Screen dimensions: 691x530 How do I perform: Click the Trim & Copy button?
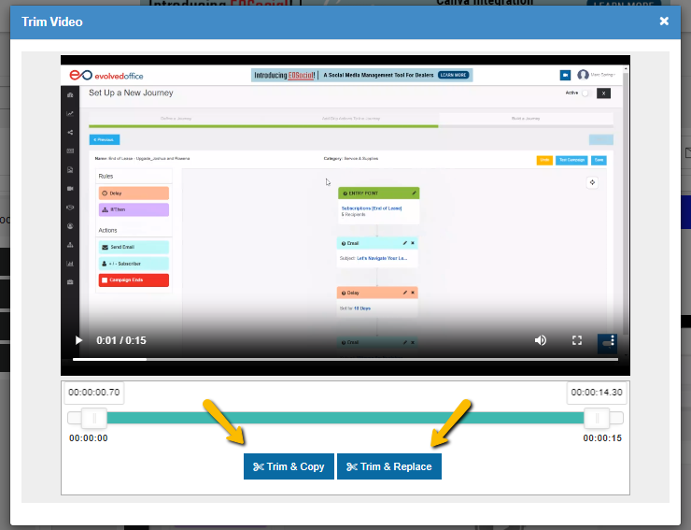[x=289, y=466]
